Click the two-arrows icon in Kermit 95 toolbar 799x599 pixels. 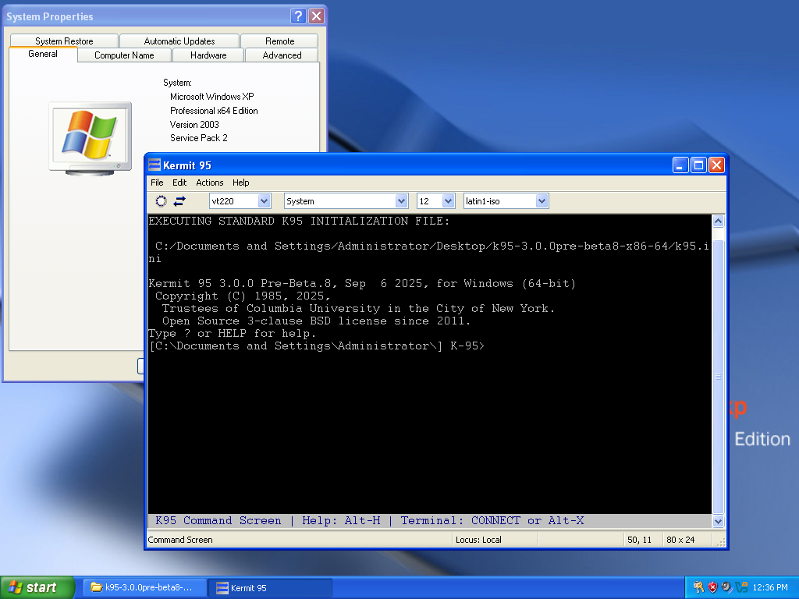[179, 201]
